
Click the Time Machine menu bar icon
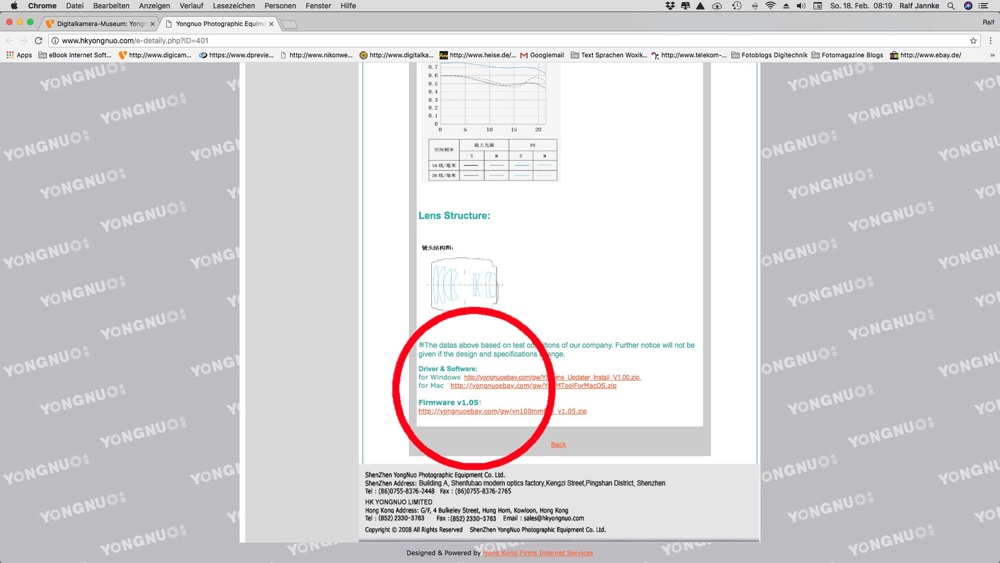tap(737, 6)
